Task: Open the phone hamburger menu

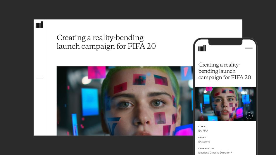Action: coord(249,48)
